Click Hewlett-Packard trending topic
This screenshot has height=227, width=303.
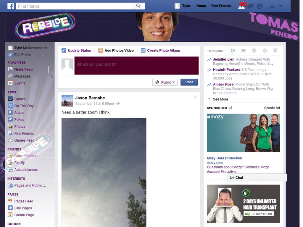tap(226, 69)
